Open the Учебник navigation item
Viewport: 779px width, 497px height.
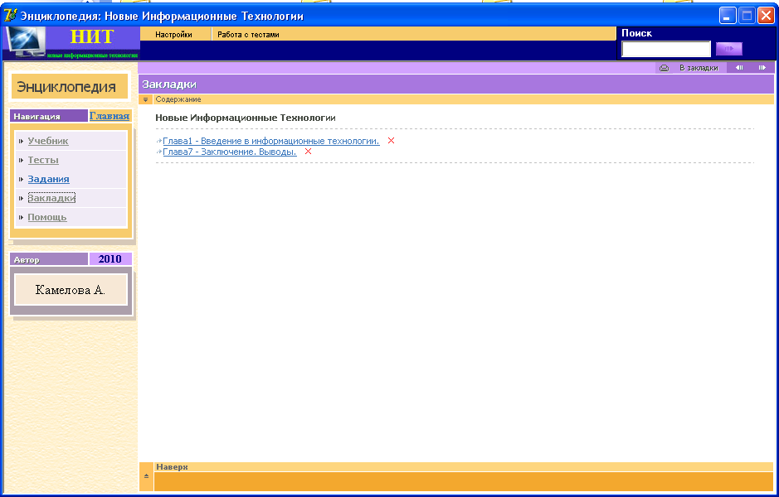[x=48, y=141]
